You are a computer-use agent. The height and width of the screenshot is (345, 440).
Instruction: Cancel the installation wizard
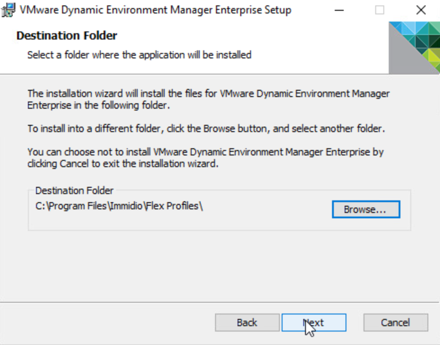tap(395, 323)
